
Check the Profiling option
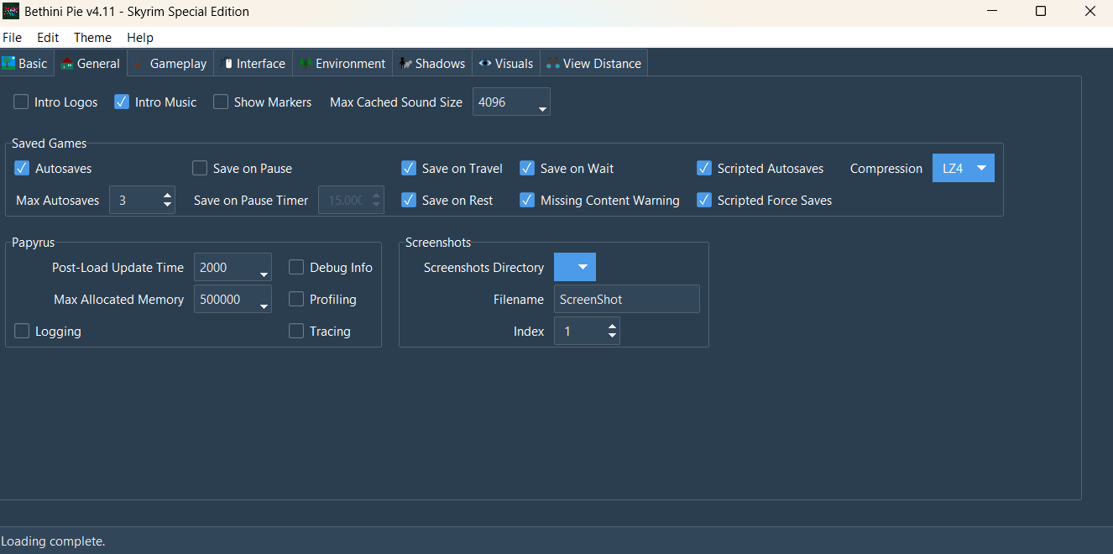296,299
